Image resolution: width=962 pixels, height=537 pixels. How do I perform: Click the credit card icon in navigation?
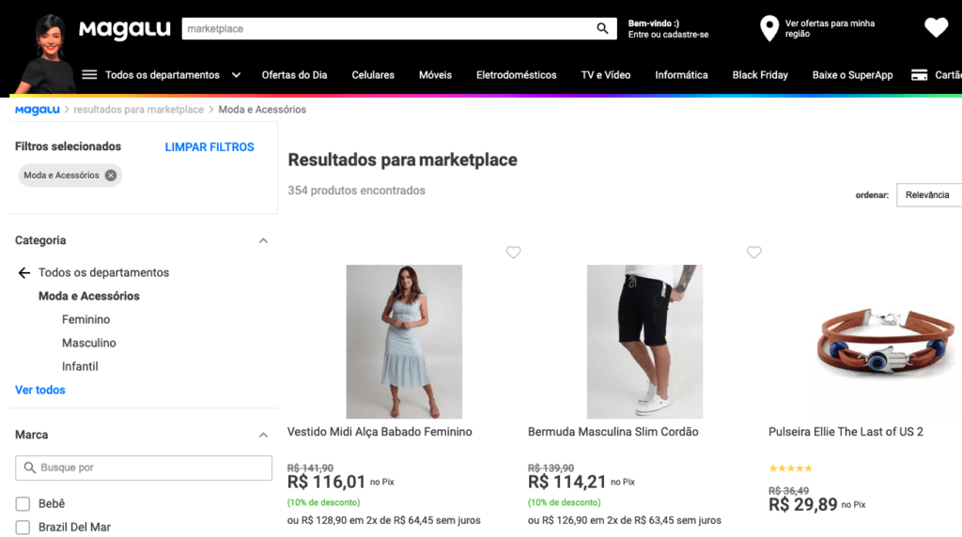pyautogui.click(x=920, y=75)
